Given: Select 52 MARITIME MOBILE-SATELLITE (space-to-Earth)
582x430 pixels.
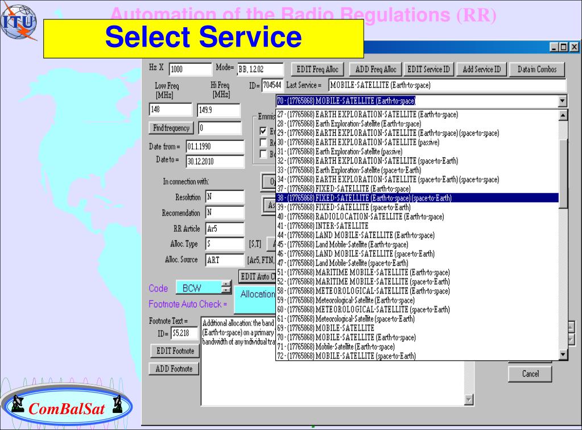Looking at the screenshot, I should point(418,282).
